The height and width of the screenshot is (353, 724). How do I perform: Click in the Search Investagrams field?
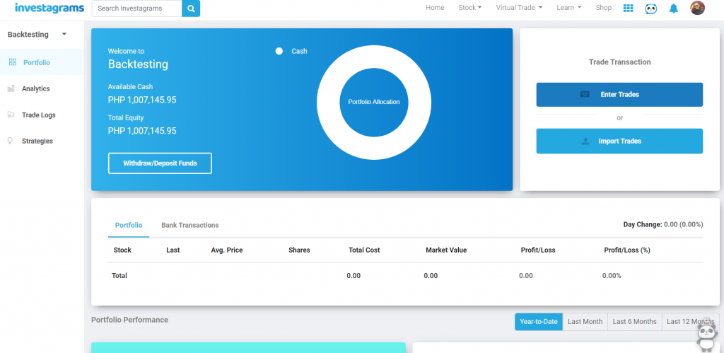coord(136,8)
